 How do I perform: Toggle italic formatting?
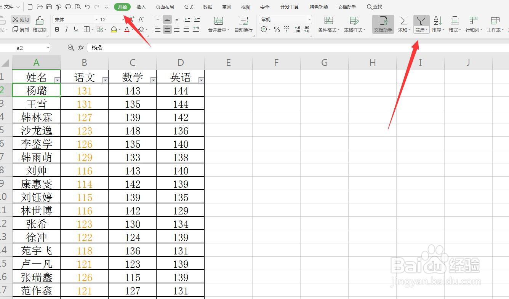coord(66,29)
